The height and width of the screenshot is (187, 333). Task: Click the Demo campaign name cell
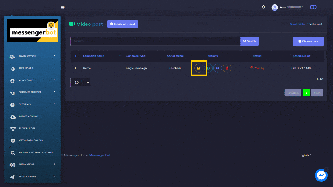[x=87, y=68]
